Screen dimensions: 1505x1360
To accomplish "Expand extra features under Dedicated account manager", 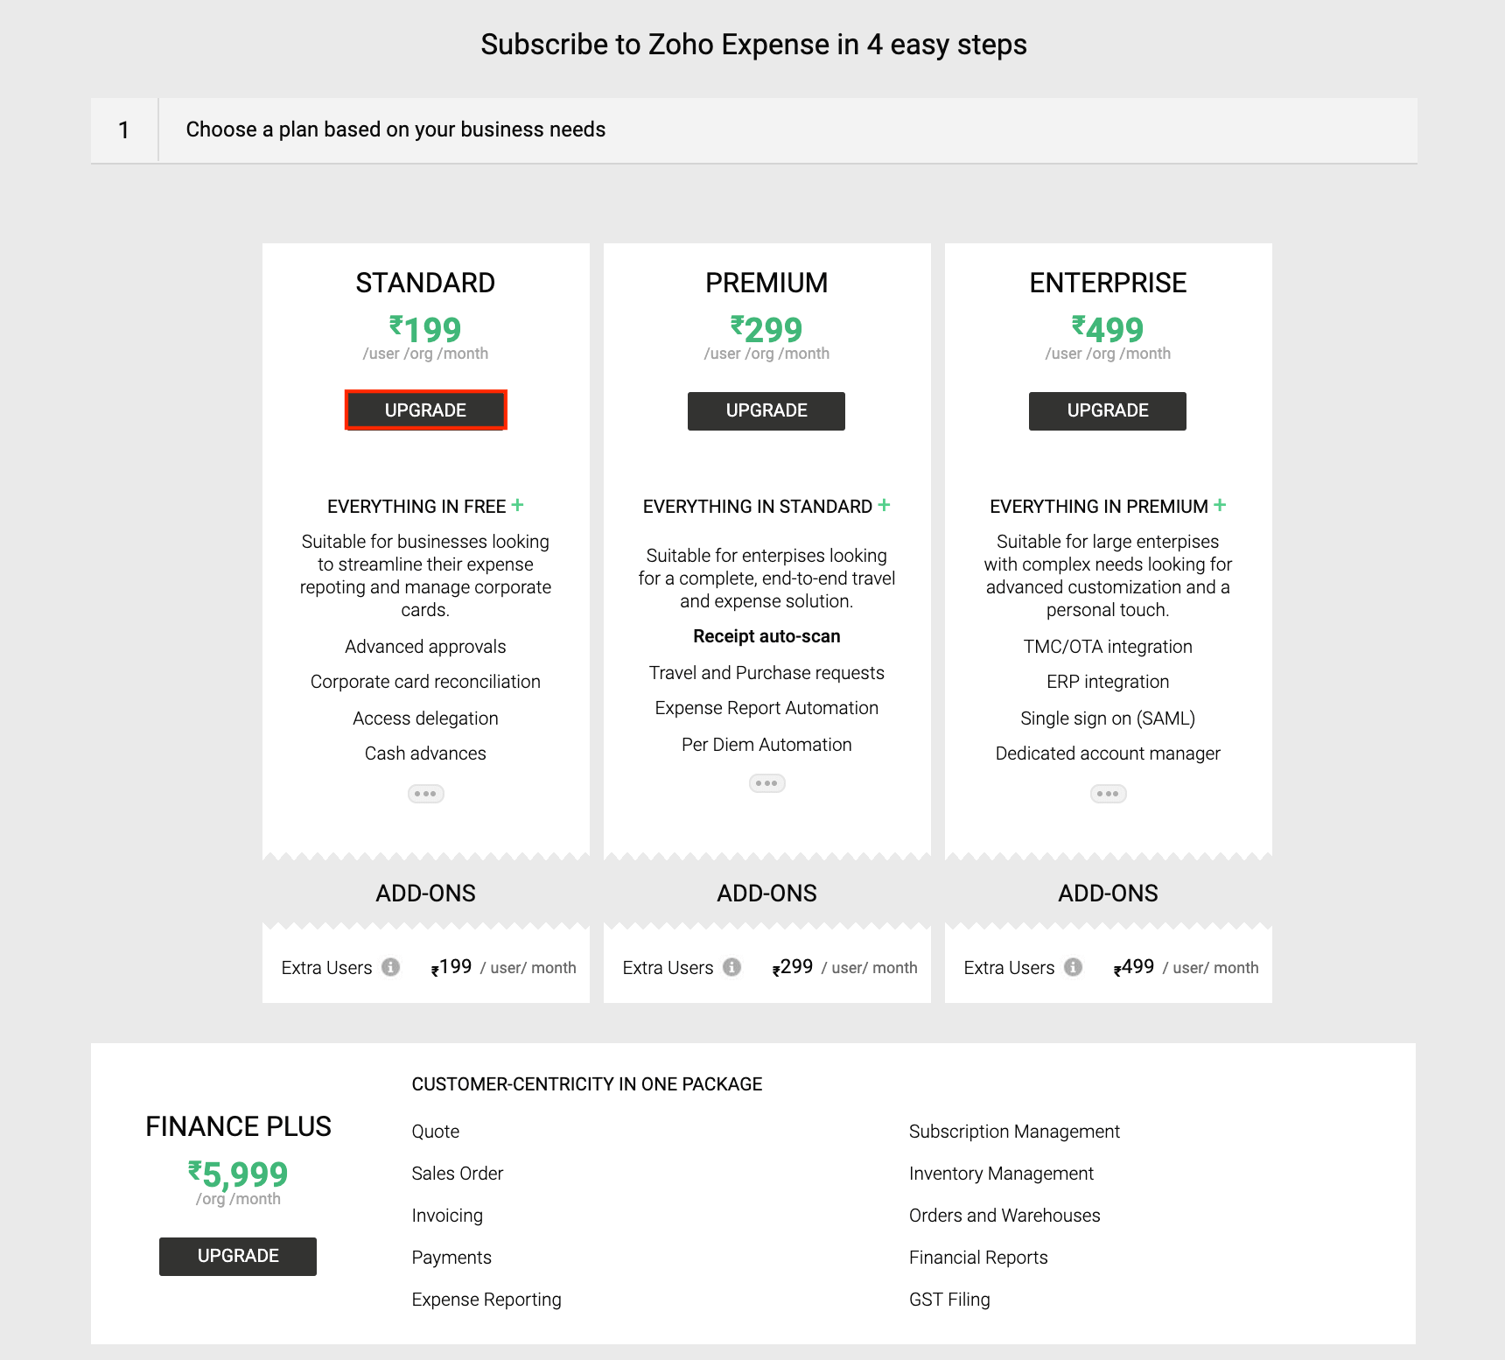I will coord(1108,794).
